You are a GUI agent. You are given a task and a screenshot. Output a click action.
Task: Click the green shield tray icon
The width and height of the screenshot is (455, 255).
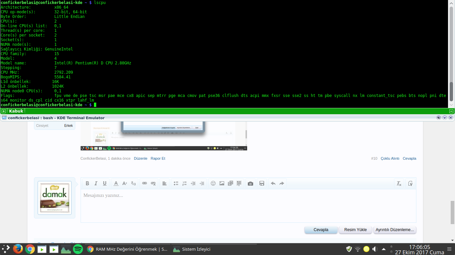click(349, 249)
